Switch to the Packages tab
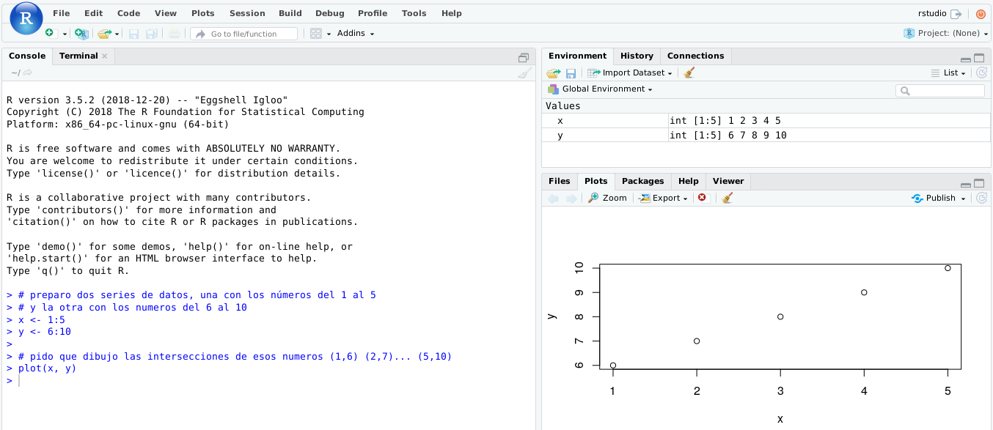Viewport: 993px width, 430px height. (642, 181)
